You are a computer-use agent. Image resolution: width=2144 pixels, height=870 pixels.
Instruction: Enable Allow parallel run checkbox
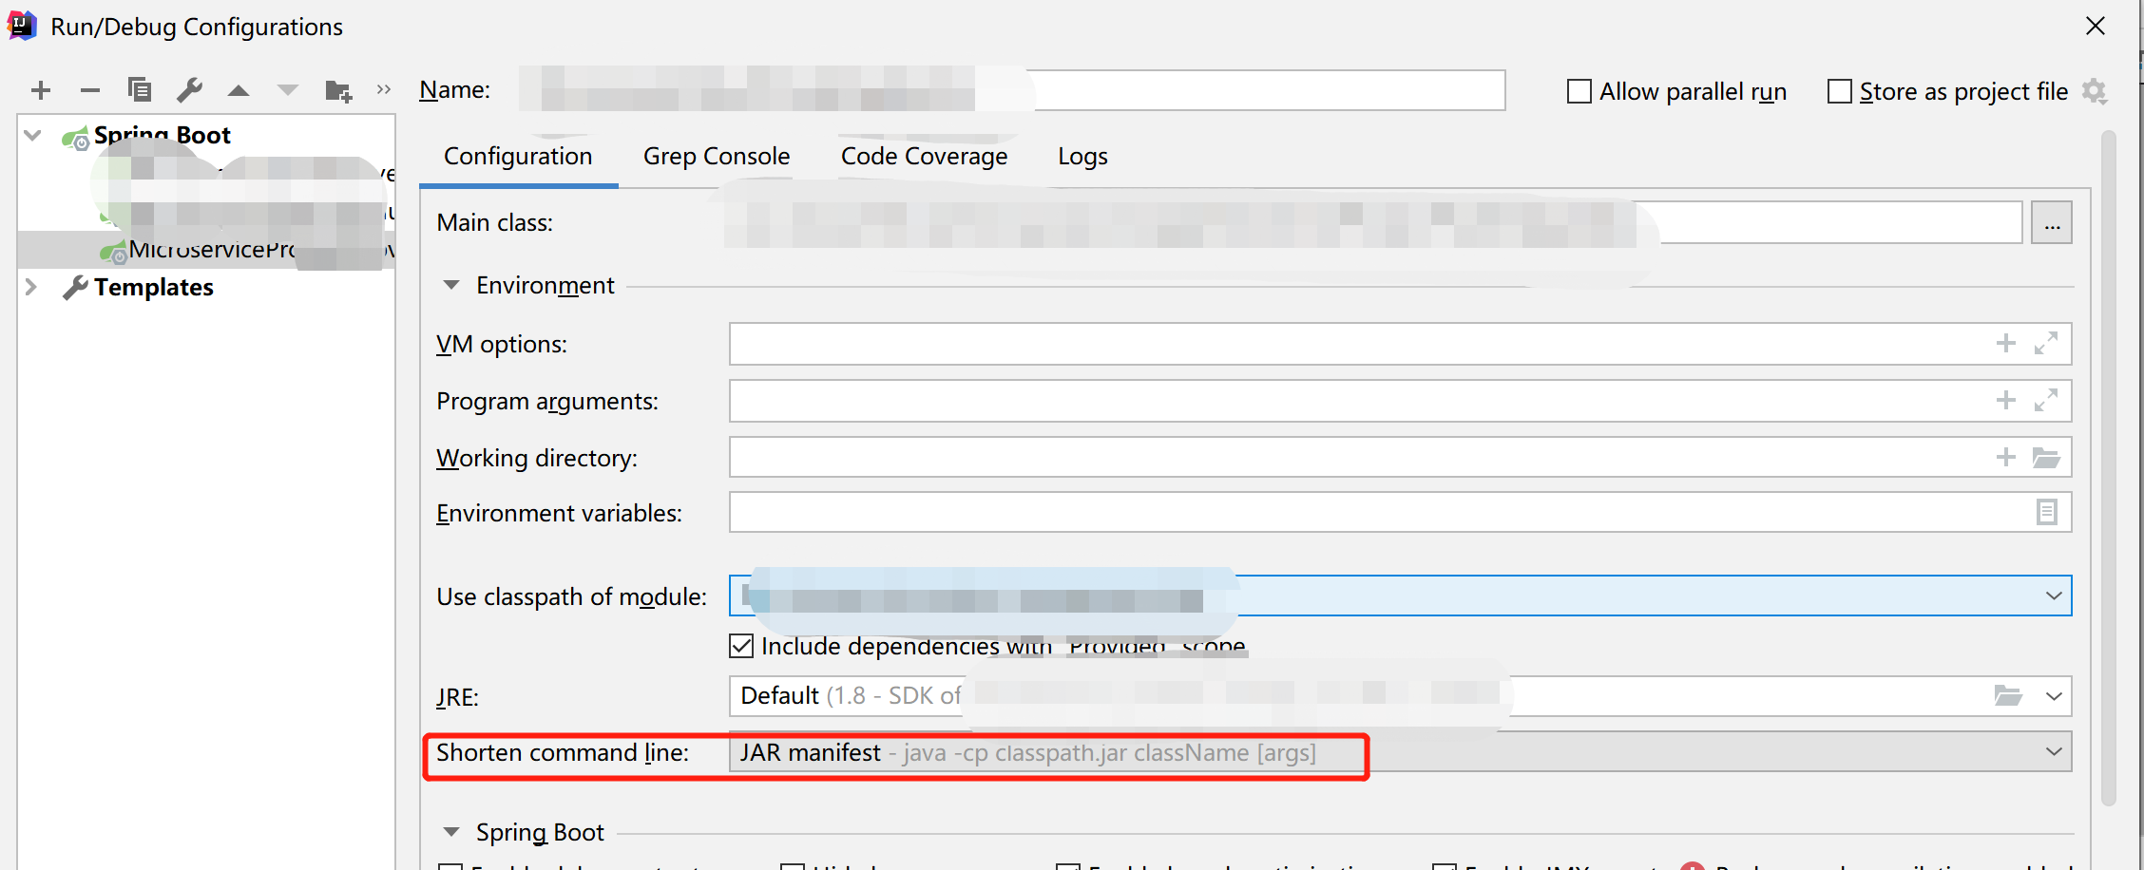click(1579, 91)
